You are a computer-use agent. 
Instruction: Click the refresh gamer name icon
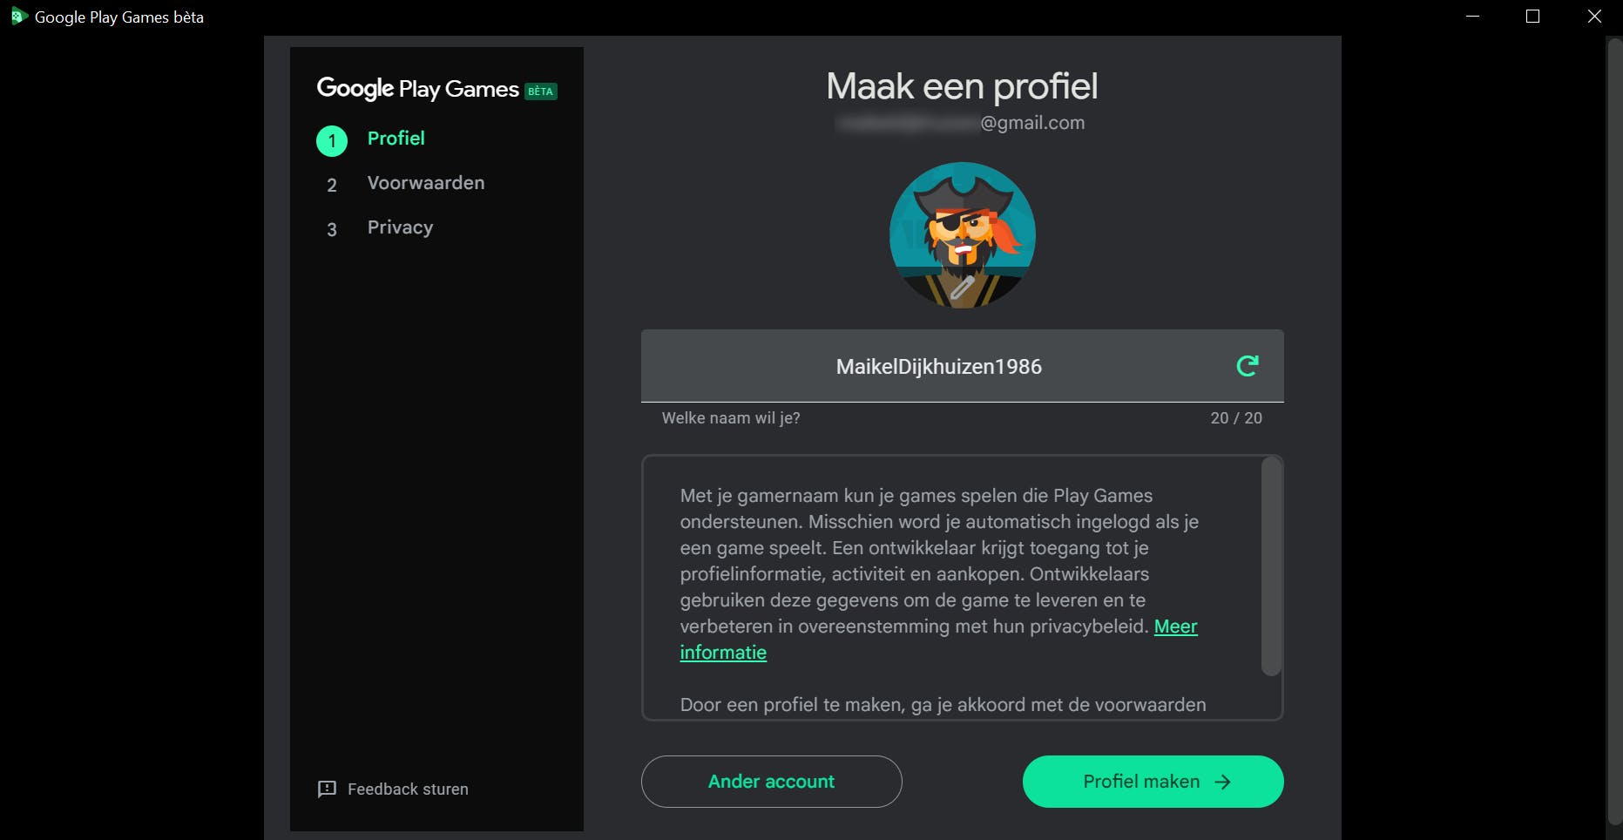(x=1248, y=366)
